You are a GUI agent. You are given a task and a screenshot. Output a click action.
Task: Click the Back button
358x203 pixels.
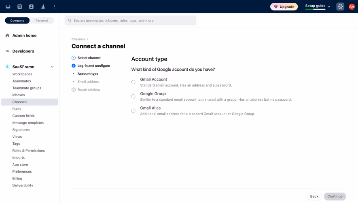pos(314,197)
